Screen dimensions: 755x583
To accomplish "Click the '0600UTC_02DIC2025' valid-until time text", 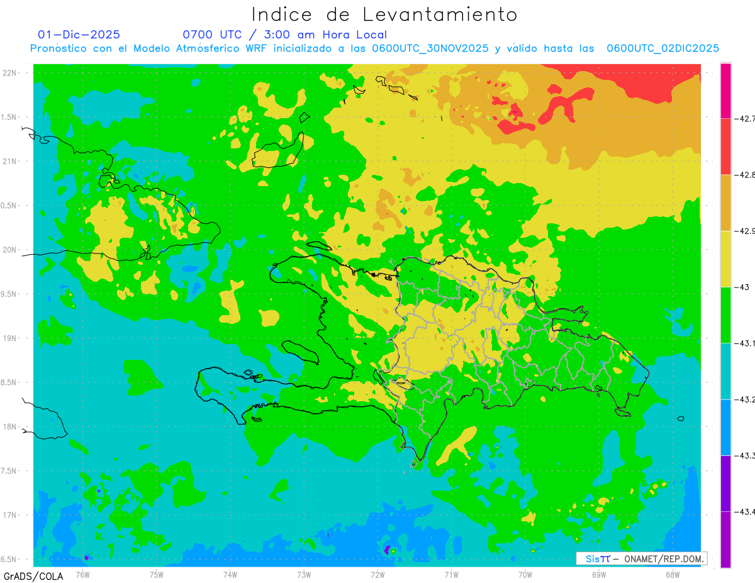I will coord(663,48).
